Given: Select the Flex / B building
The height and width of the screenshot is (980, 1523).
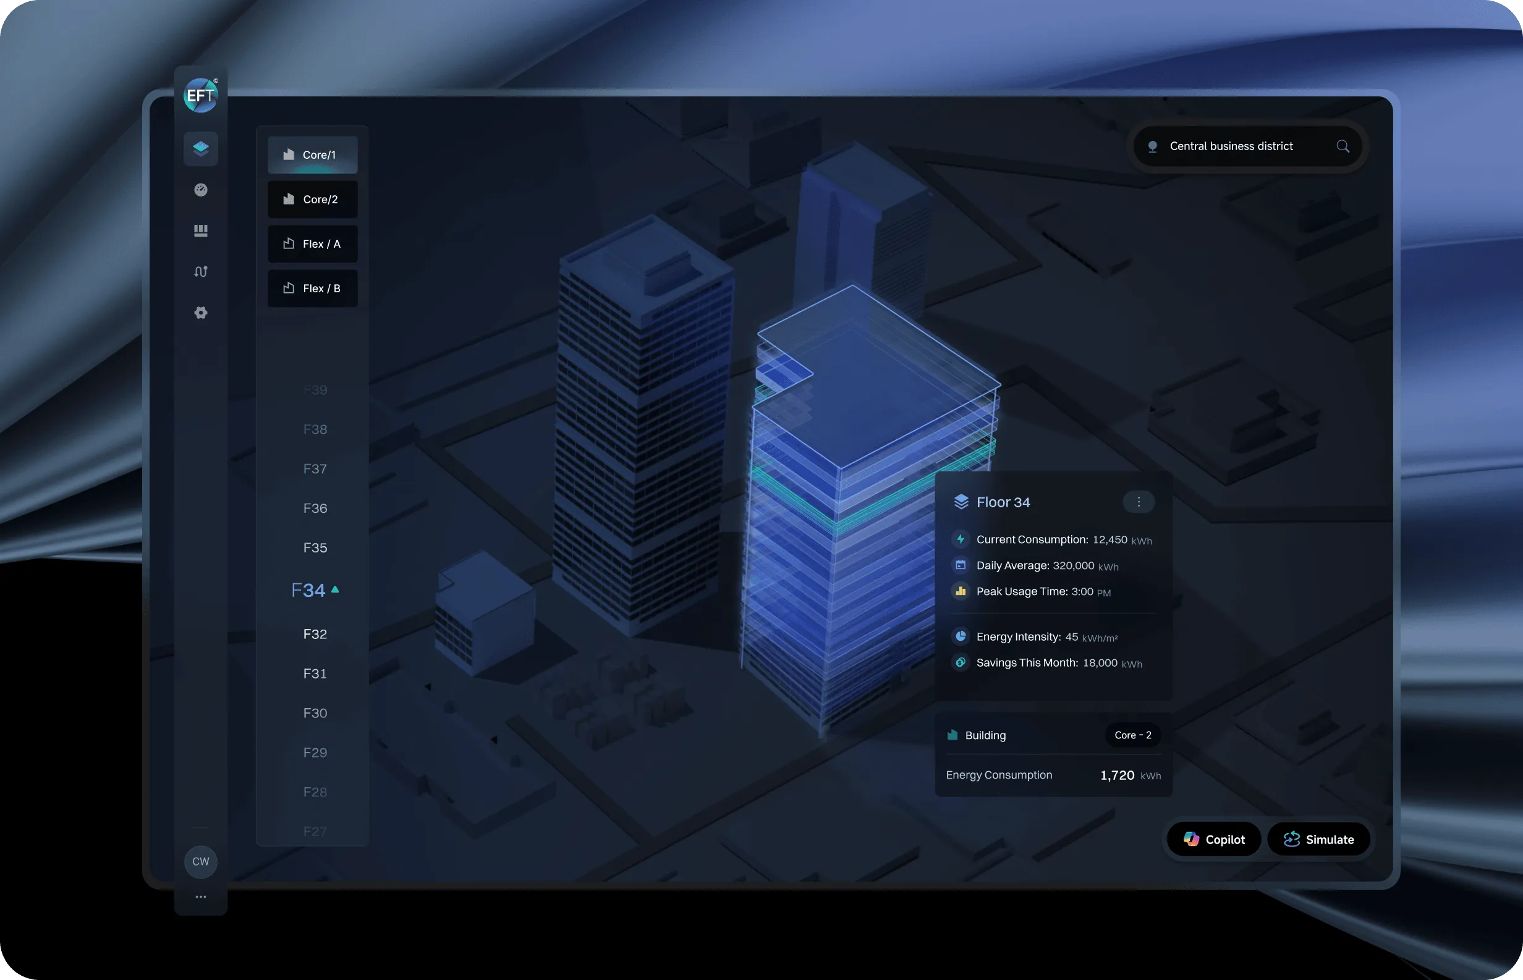Looking at the screenshot, I should [313, 289].
